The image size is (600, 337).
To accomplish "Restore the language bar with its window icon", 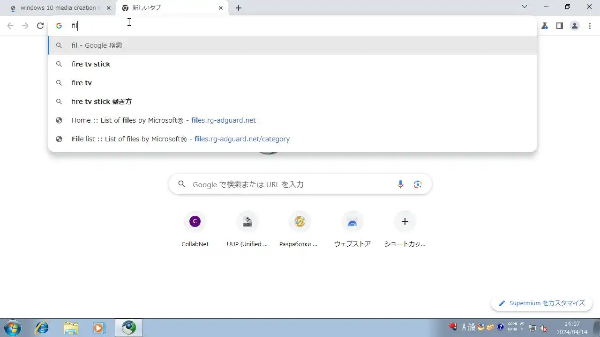I will [x=522, y=324].
